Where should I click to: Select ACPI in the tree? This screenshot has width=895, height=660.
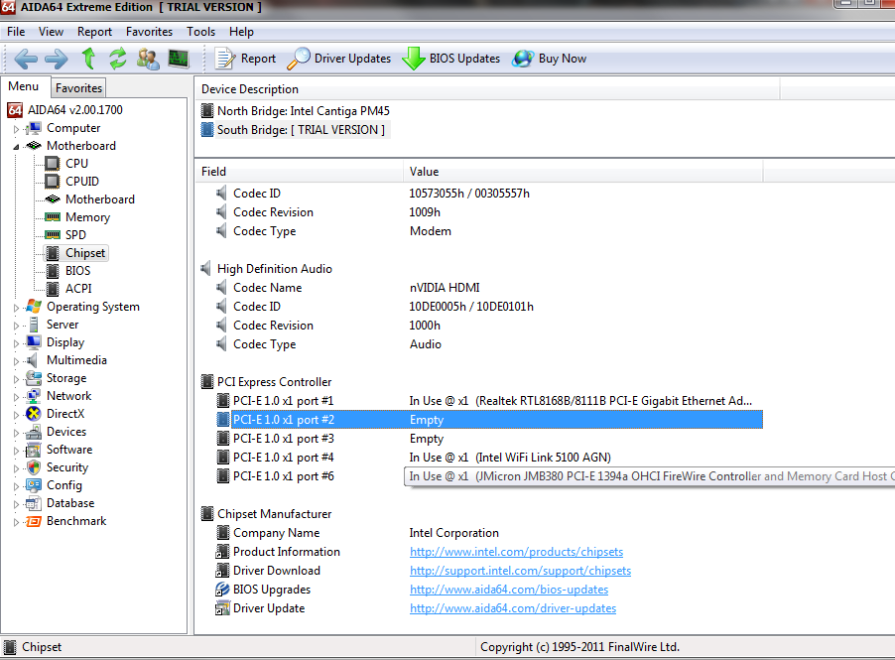[x=78, y=289]
